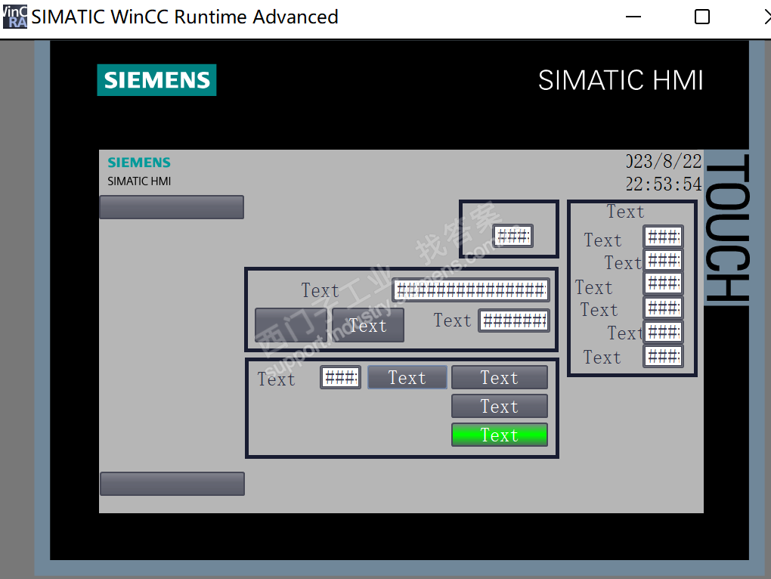This screenshot has width=771, height=579.
Task: Click the topmost Text button in the lower-box column
Action: [x=500, y=377]
